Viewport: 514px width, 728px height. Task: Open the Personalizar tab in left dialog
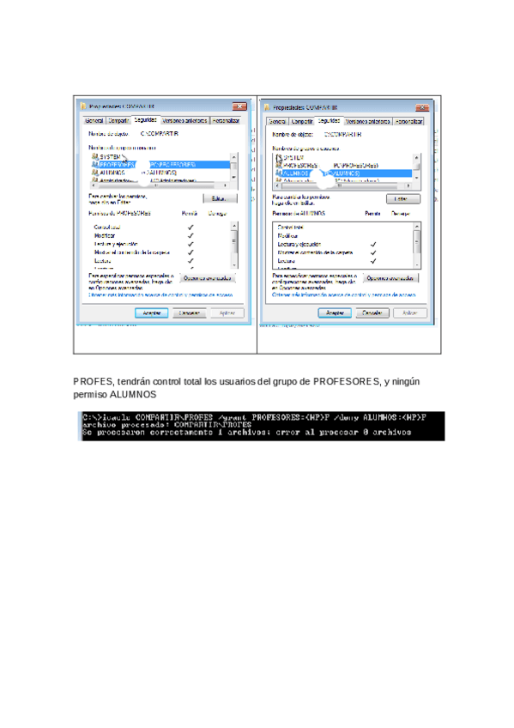coord(226,121)
